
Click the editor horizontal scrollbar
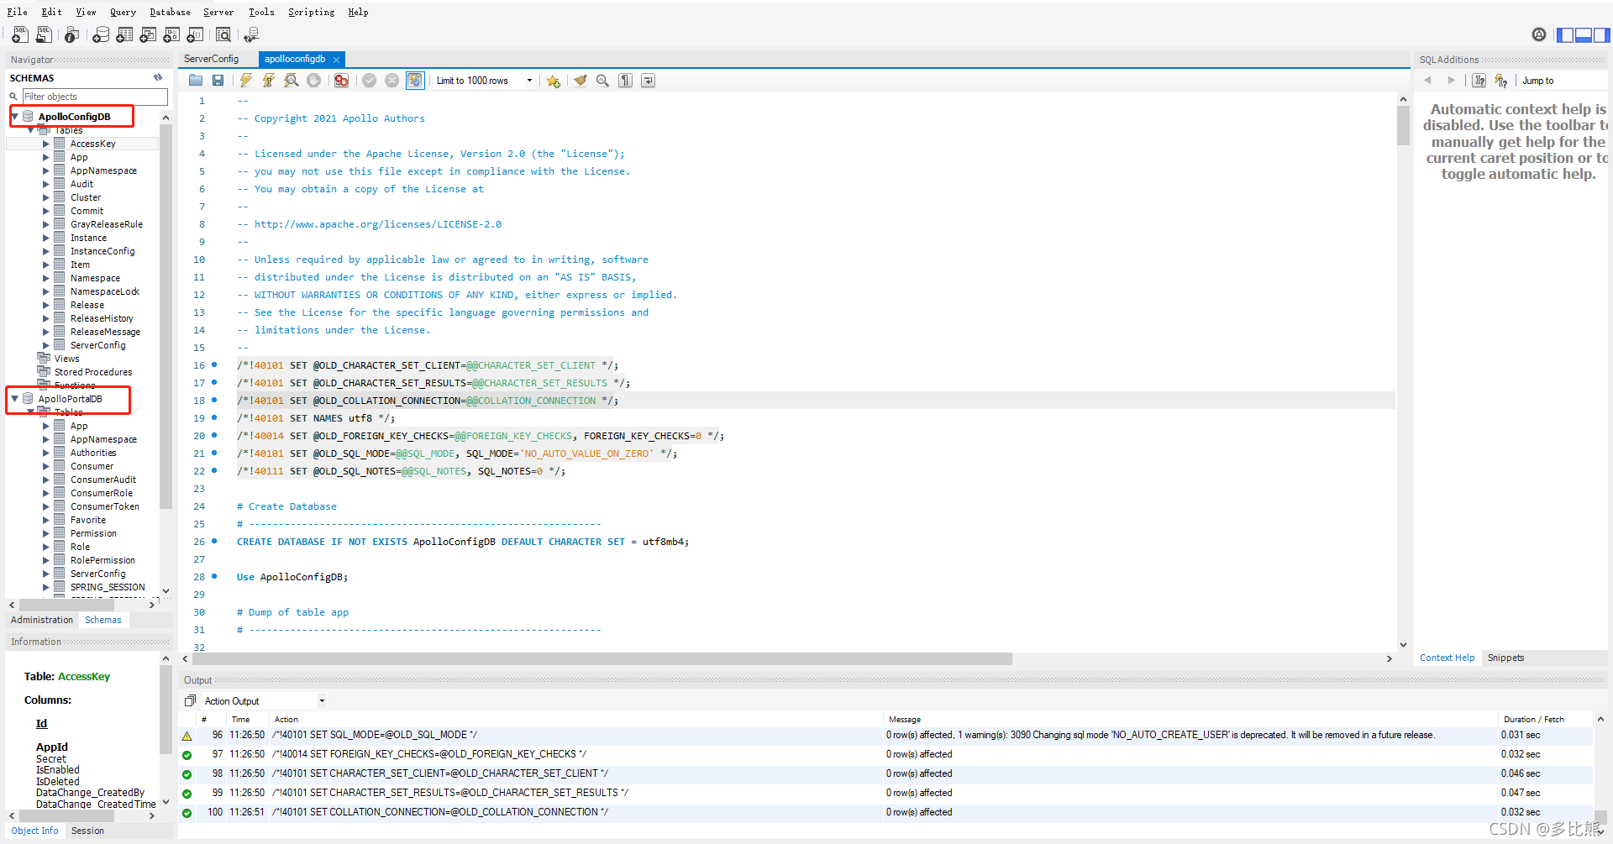coord(601,659)
